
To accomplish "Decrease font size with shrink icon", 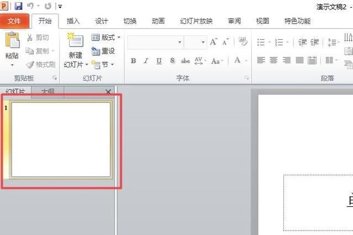I will click(x=225, y=42).
